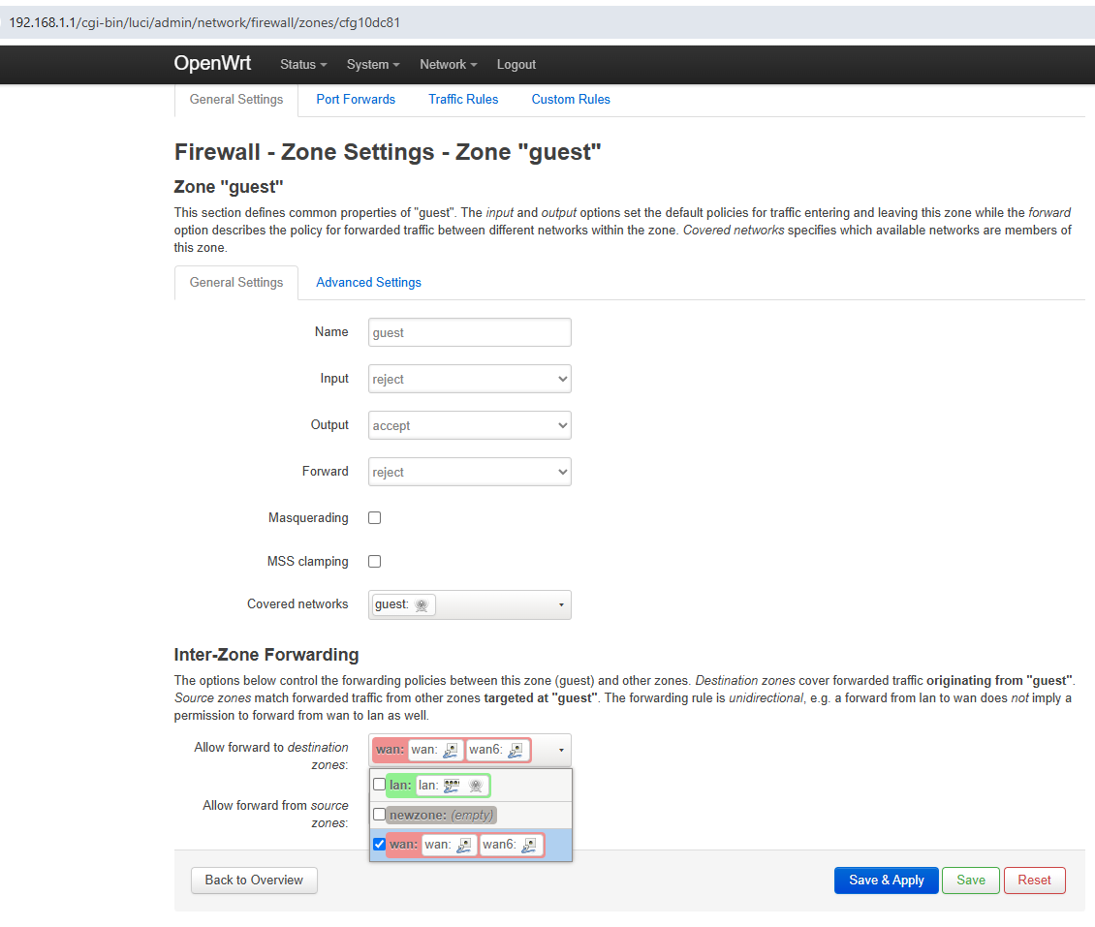Viewport: 1095px width, 927px height.
Task: Click the Logout link
Action: pos(516,64)
